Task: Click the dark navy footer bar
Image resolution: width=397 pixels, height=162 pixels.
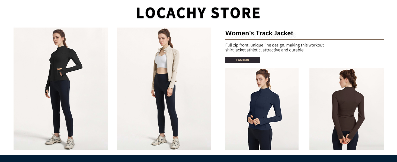Action: tap(198, 158)
